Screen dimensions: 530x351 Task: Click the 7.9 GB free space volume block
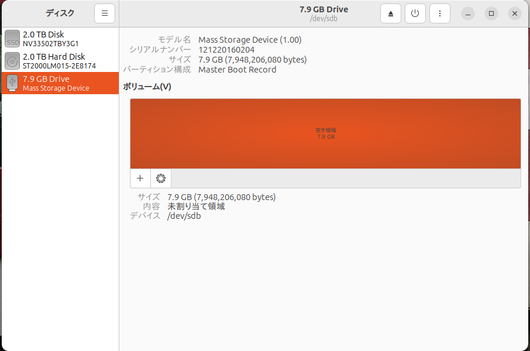[325, 133]
